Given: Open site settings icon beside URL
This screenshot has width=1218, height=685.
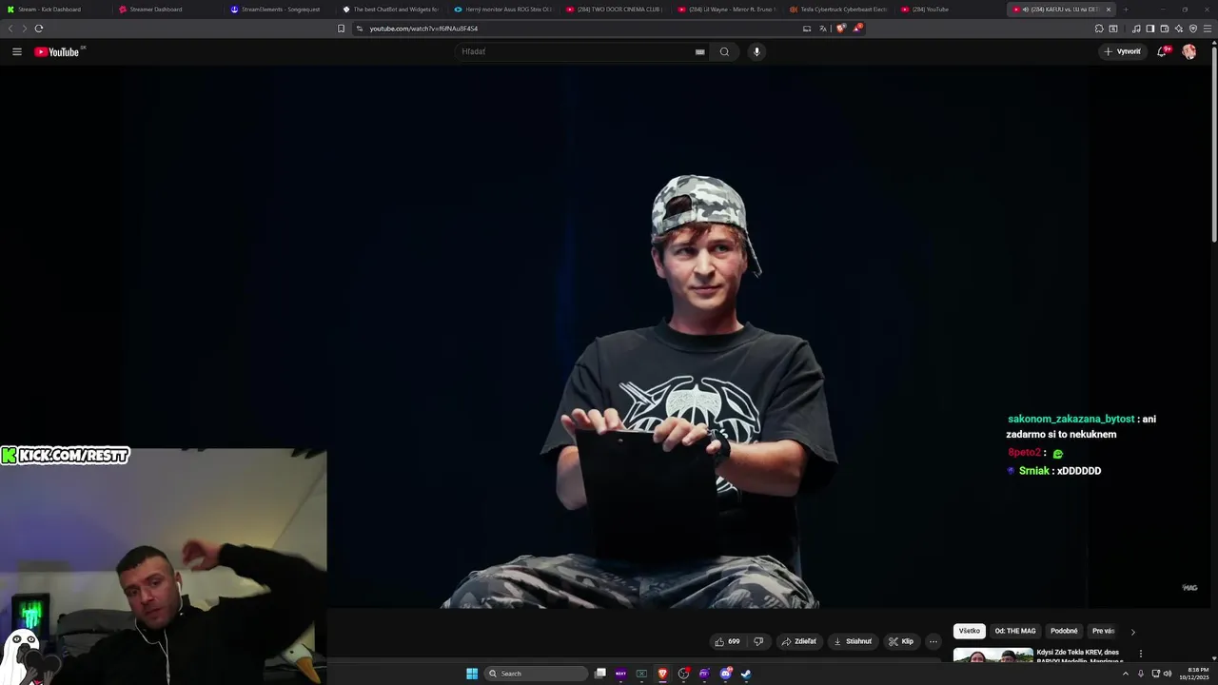Looking at the screenshot, I should tap(359, 29).
